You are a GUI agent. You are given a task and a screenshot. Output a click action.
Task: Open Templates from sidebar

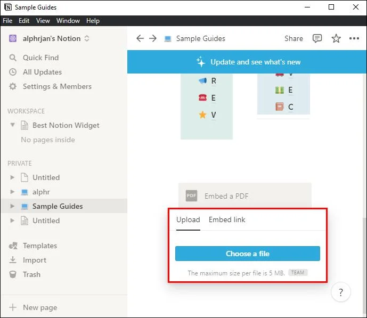(40, 246)
